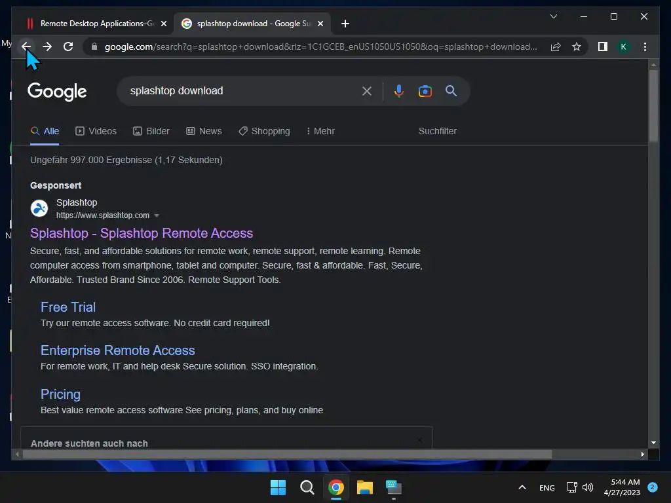This screenshot has width=671, height=503.
Task: Select the Alle results tab
Action: click(45, 131)
